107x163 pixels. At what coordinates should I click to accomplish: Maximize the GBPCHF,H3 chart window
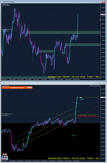(100, 2)
